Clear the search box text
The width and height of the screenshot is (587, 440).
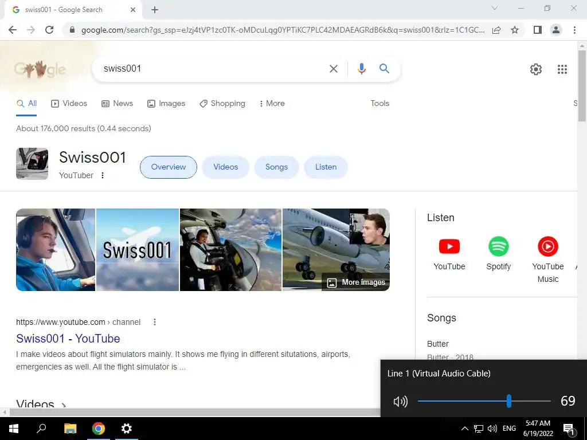(333, 69)
